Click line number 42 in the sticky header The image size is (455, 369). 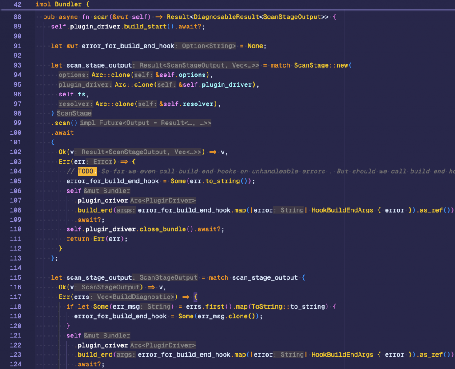click(x=17, y=4)
